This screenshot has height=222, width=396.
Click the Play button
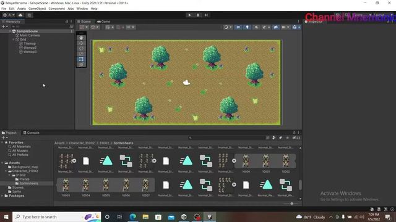[x=189, y=15]
